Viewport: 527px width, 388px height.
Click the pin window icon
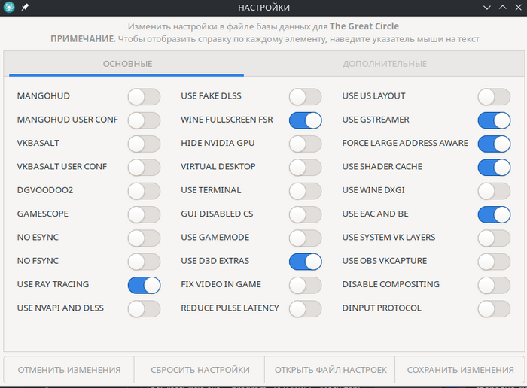pos(25,7)
